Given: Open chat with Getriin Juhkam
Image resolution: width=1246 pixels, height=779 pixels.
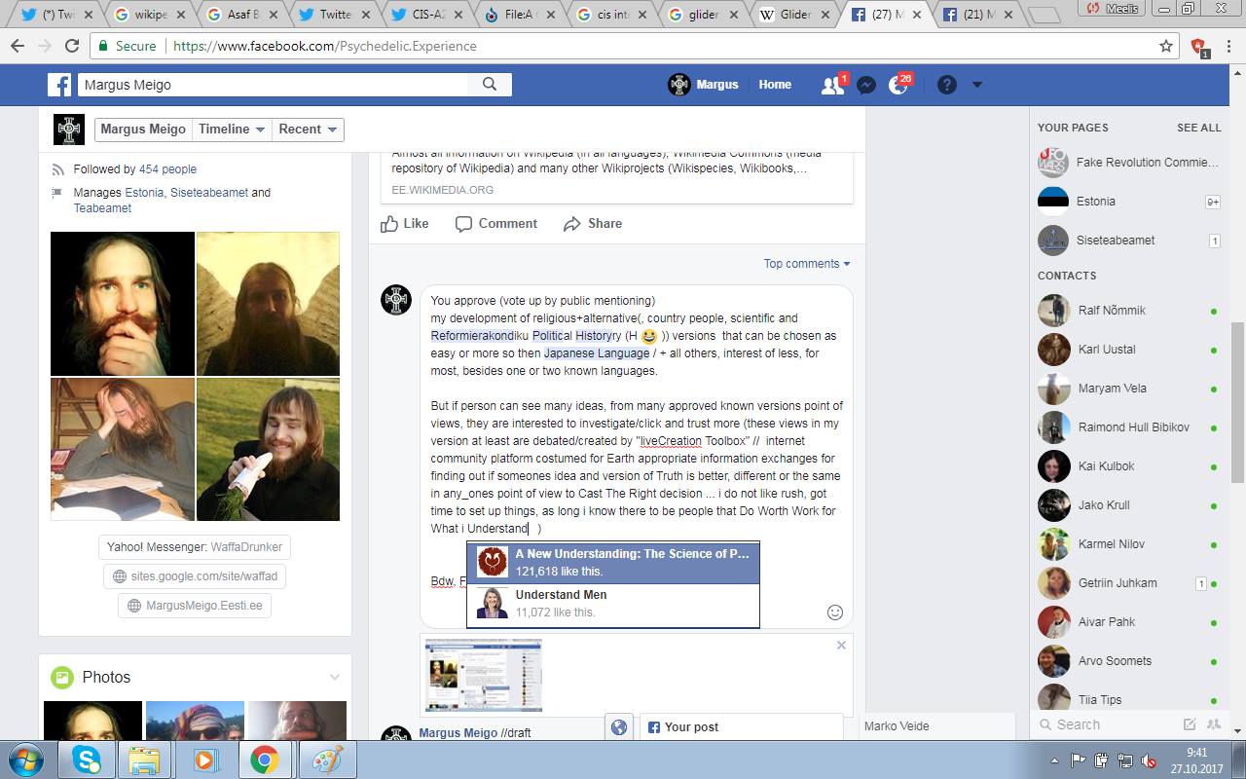Looking at the screenshot, I should [1128, 583].
